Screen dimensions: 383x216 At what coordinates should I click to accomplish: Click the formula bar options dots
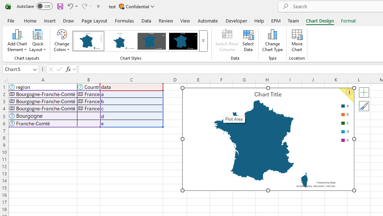tap(43, 69)
